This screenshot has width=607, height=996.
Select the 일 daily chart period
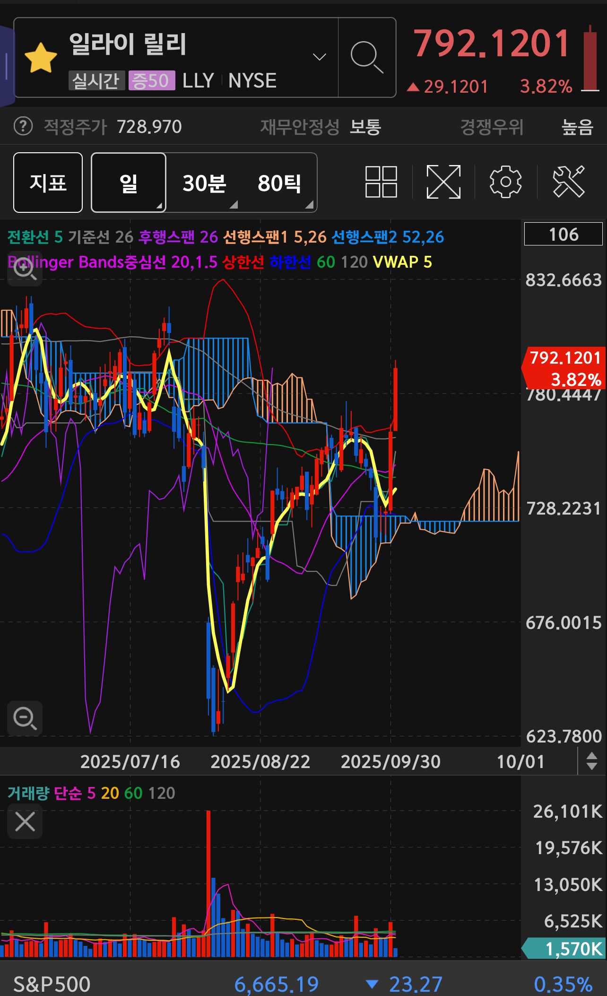pos(128,183)
